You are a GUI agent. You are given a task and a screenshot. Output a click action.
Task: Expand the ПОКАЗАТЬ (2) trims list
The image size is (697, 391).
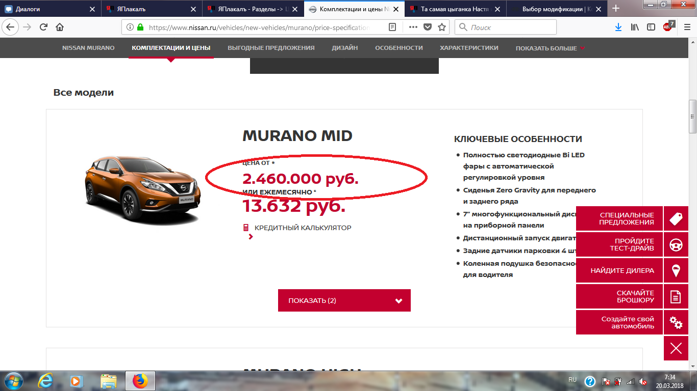click(x=344, y=300)
